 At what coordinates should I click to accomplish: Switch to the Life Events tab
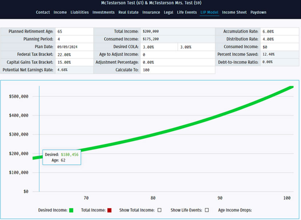187,12
